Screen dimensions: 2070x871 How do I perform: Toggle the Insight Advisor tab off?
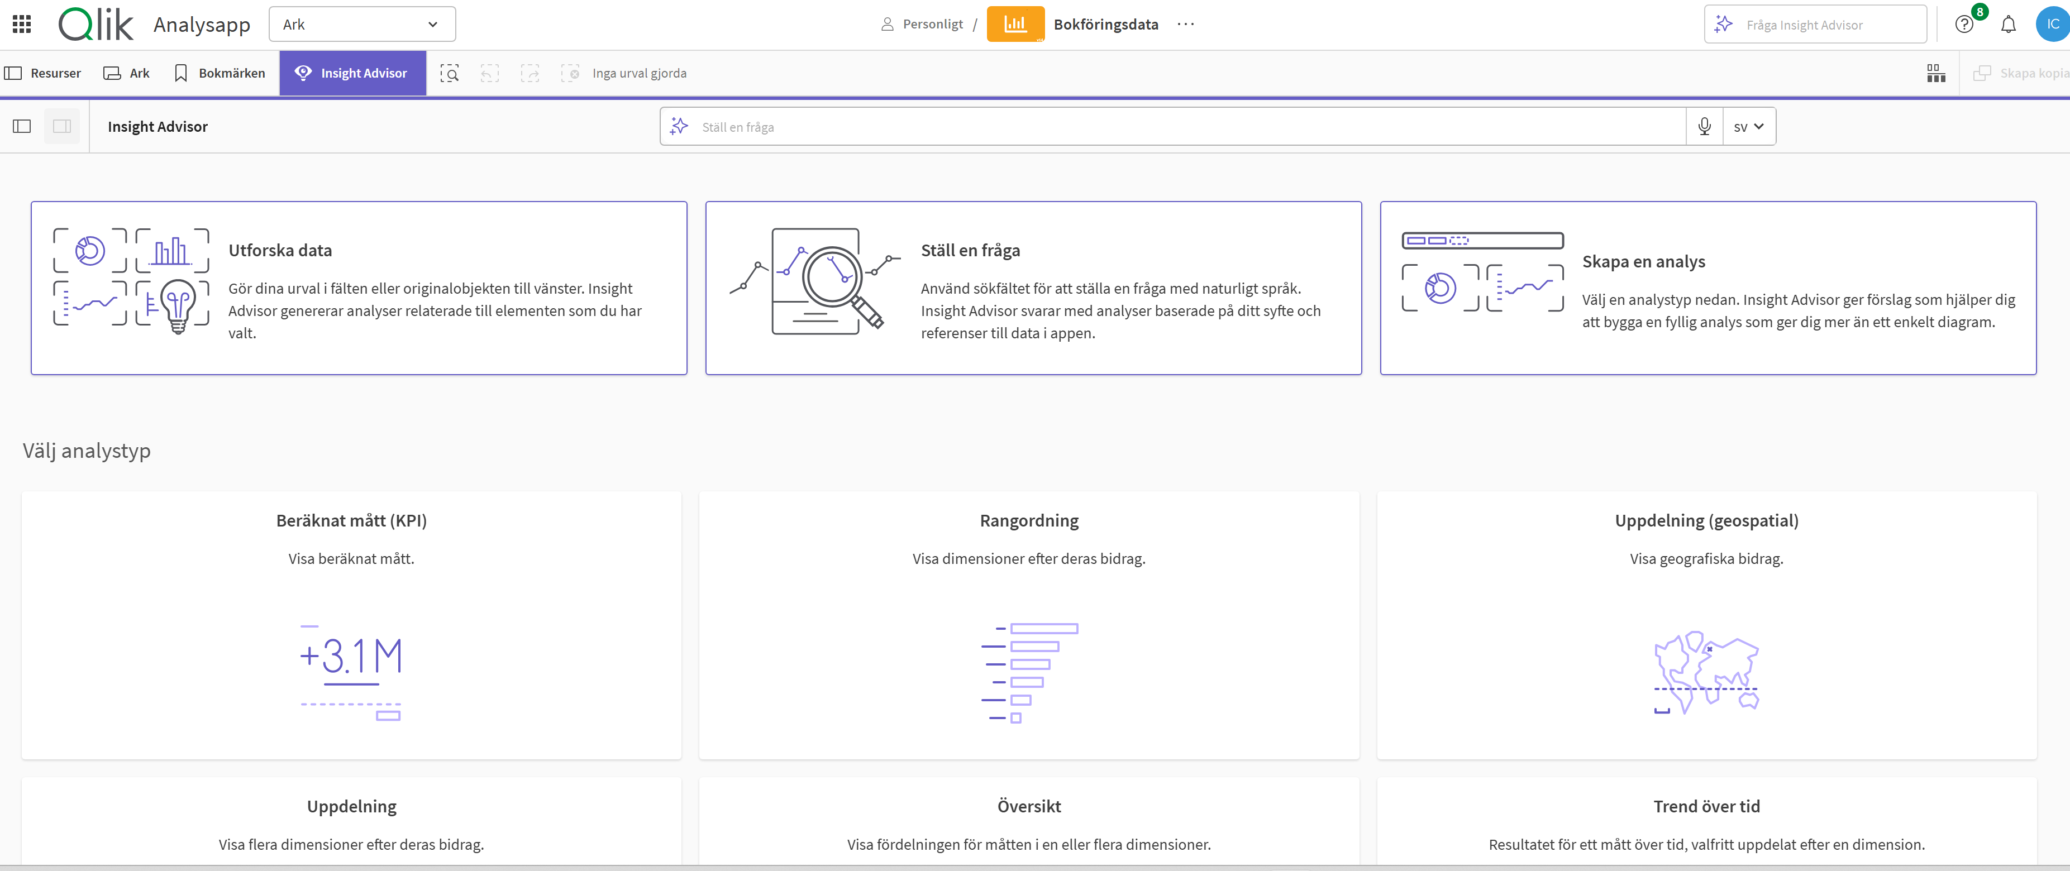point(352,73)
